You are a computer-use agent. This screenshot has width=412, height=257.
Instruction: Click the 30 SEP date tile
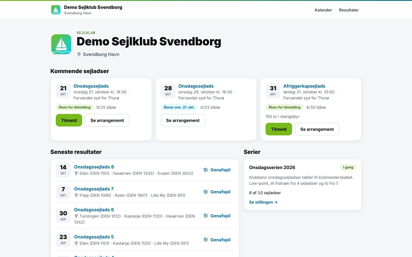(63, 216)
